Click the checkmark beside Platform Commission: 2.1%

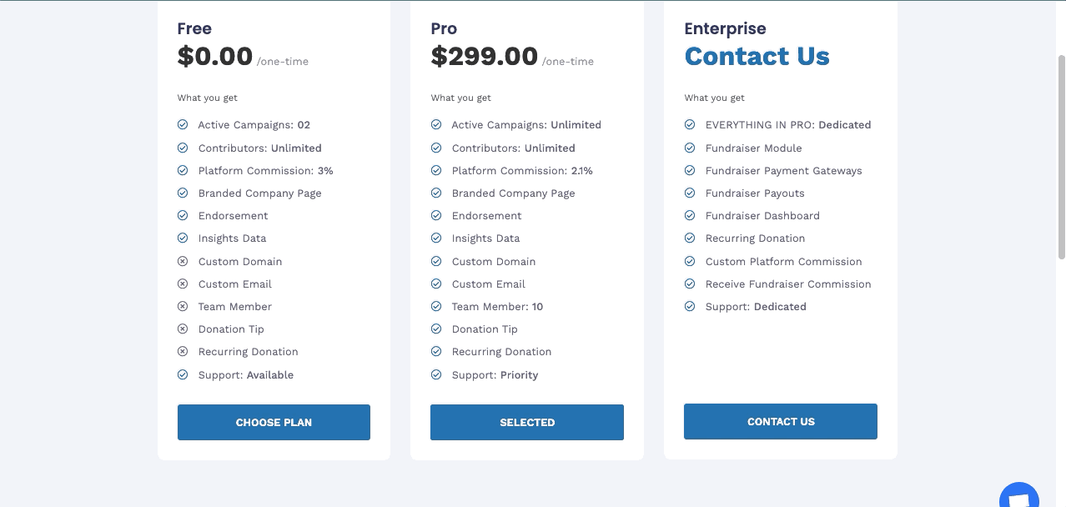436,170
